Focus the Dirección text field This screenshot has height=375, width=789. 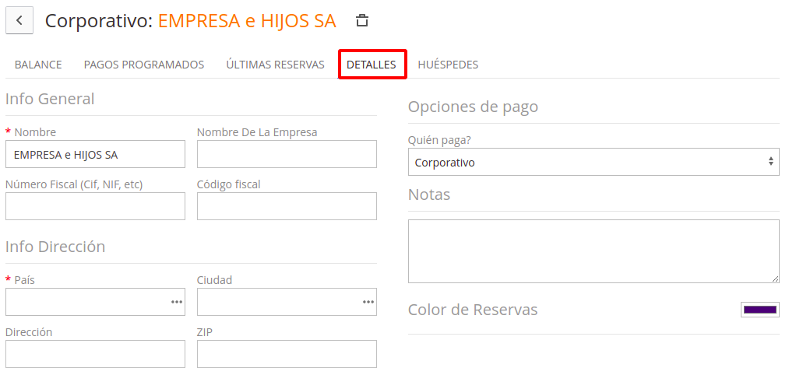(95, 354)
